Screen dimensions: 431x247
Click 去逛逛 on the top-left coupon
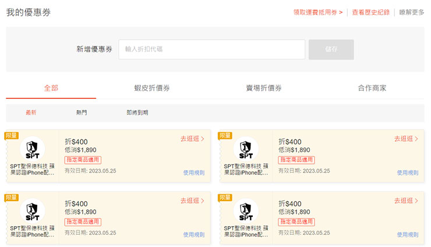coord(192,139)
